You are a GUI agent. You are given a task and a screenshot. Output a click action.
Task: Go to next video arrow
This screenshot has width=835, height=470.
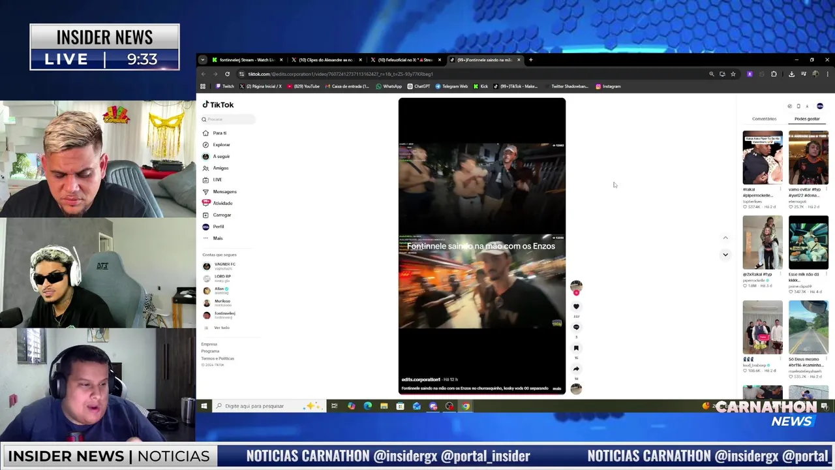(725, 255)
